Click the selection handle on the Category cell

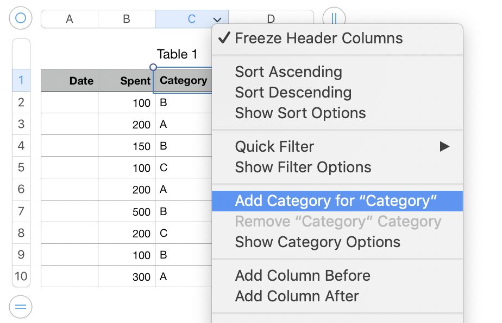(x=153, y=68)
